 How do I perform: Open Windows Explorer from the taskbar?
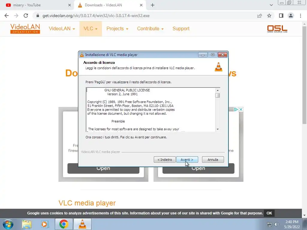point(27,224)
